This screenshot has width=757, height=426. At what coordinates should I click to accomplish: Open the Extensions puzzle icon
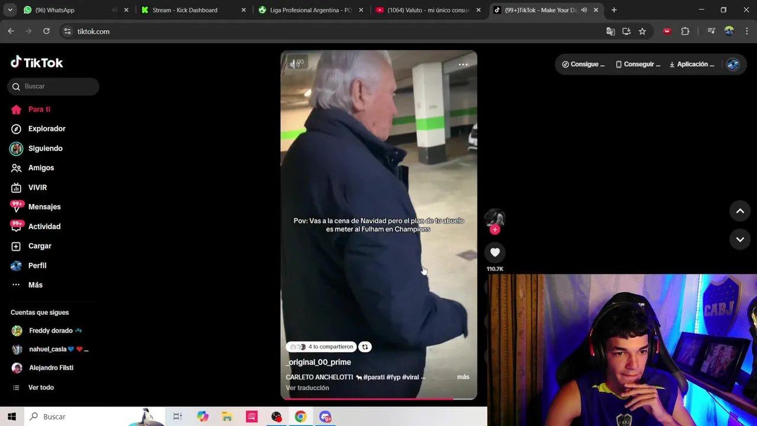click(685, 31)
